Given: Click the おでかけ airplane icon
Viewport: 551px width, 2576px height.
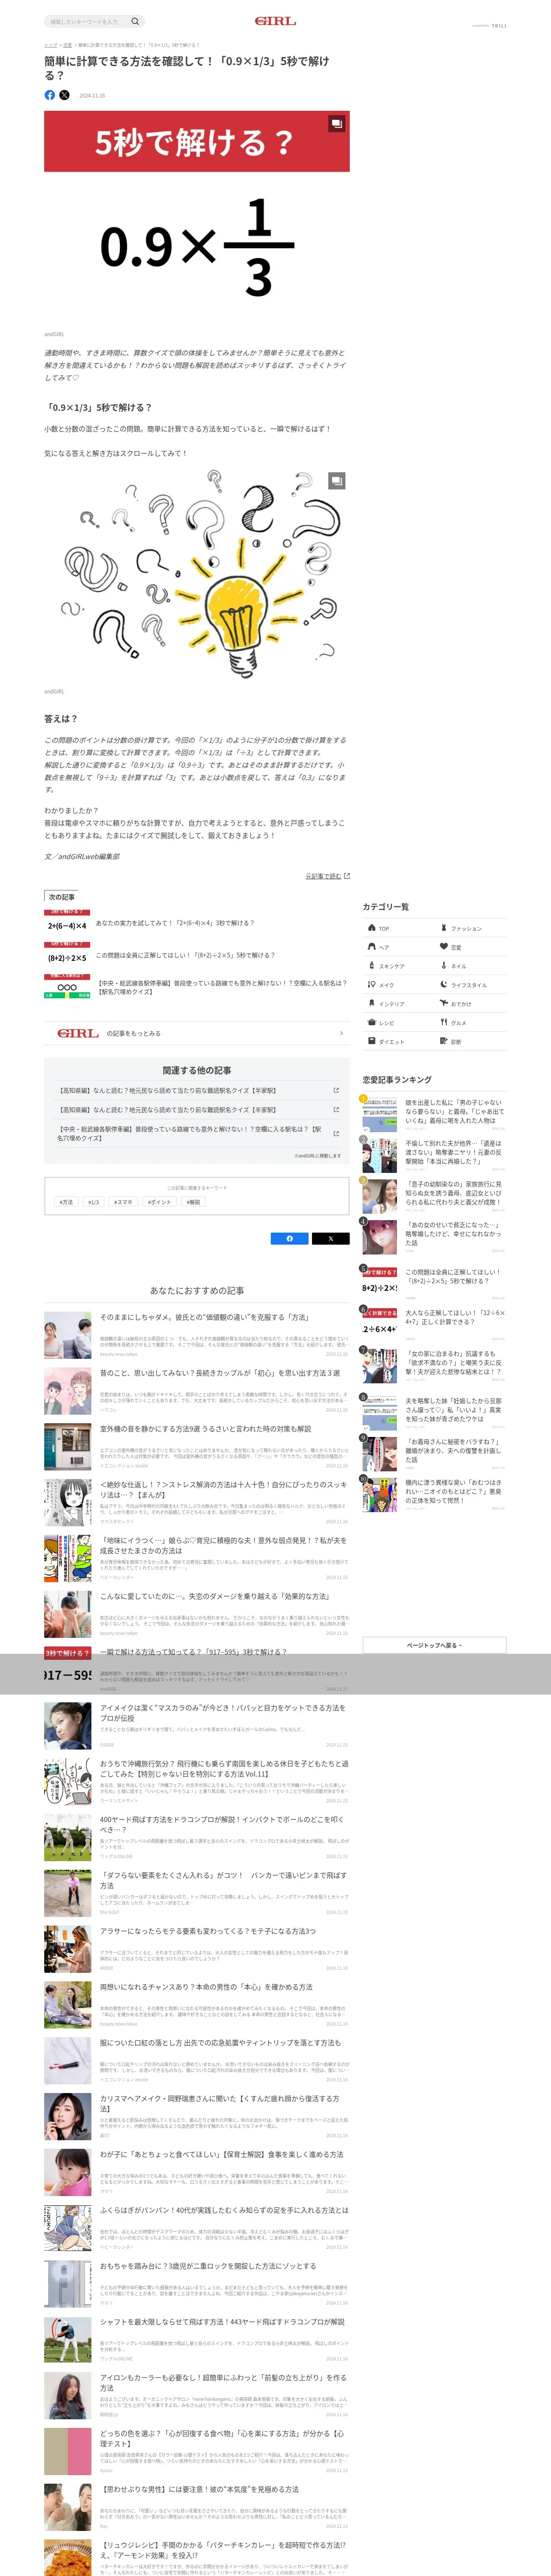Looking at the screenshot, I should click(444, 1003).
